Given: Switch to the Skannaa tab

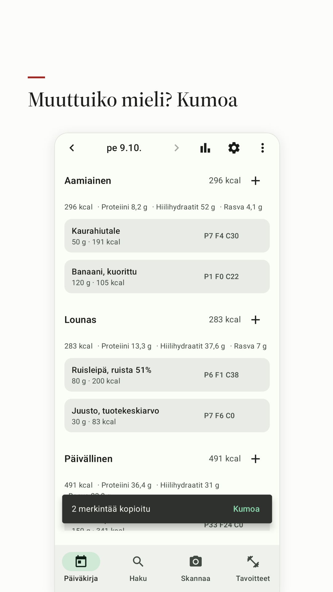Looking at the screenshot, I should pos(195,567).
